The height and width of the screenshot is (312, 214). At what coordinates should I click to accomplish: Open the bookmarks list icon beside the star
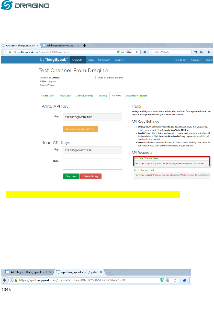coord(202,52)
